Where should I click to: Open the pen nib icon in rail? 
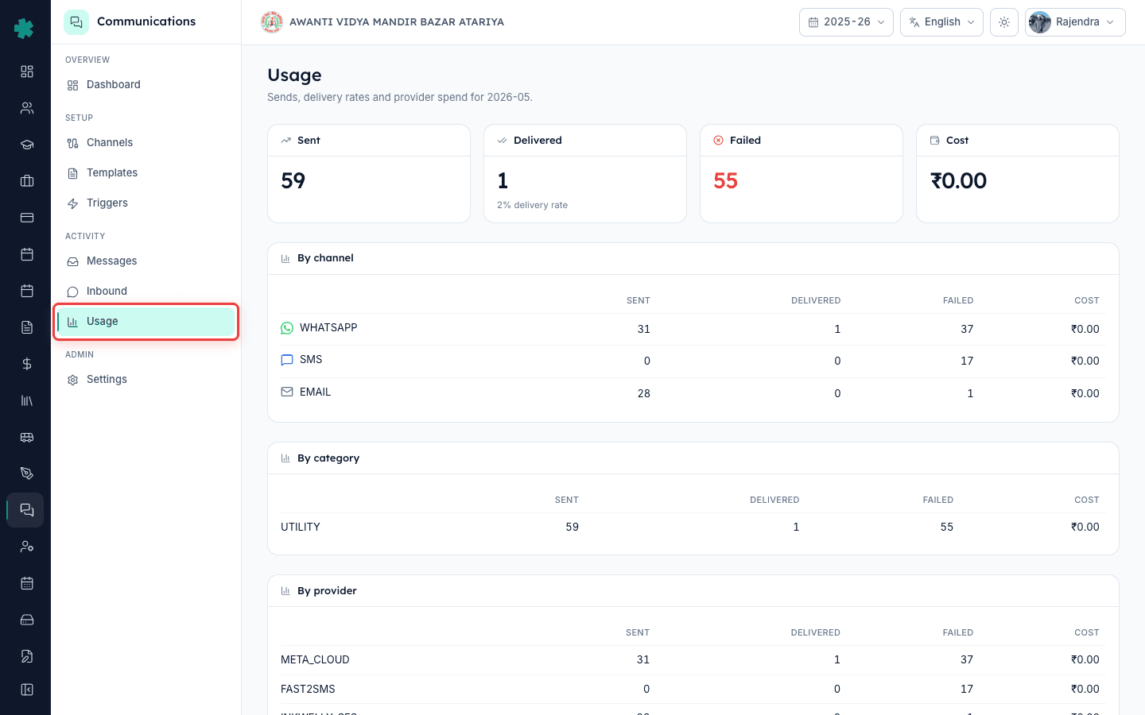coord(27,473)
